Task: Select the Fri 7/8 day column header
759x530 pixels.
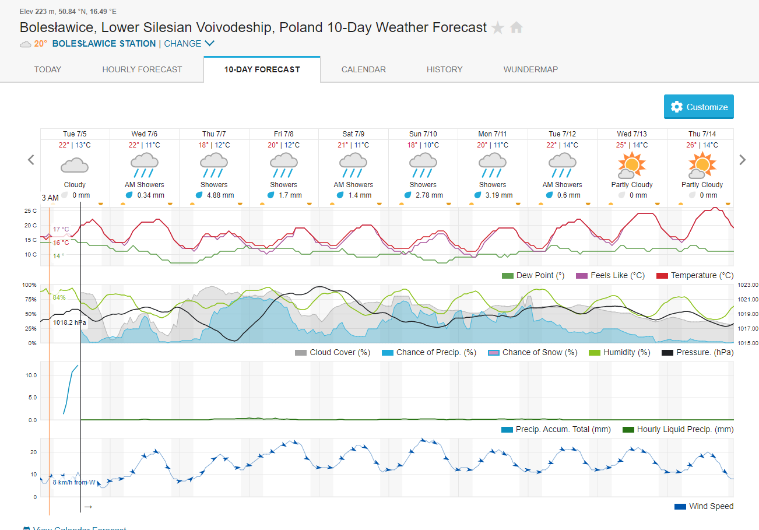Action: click(284, 134)
